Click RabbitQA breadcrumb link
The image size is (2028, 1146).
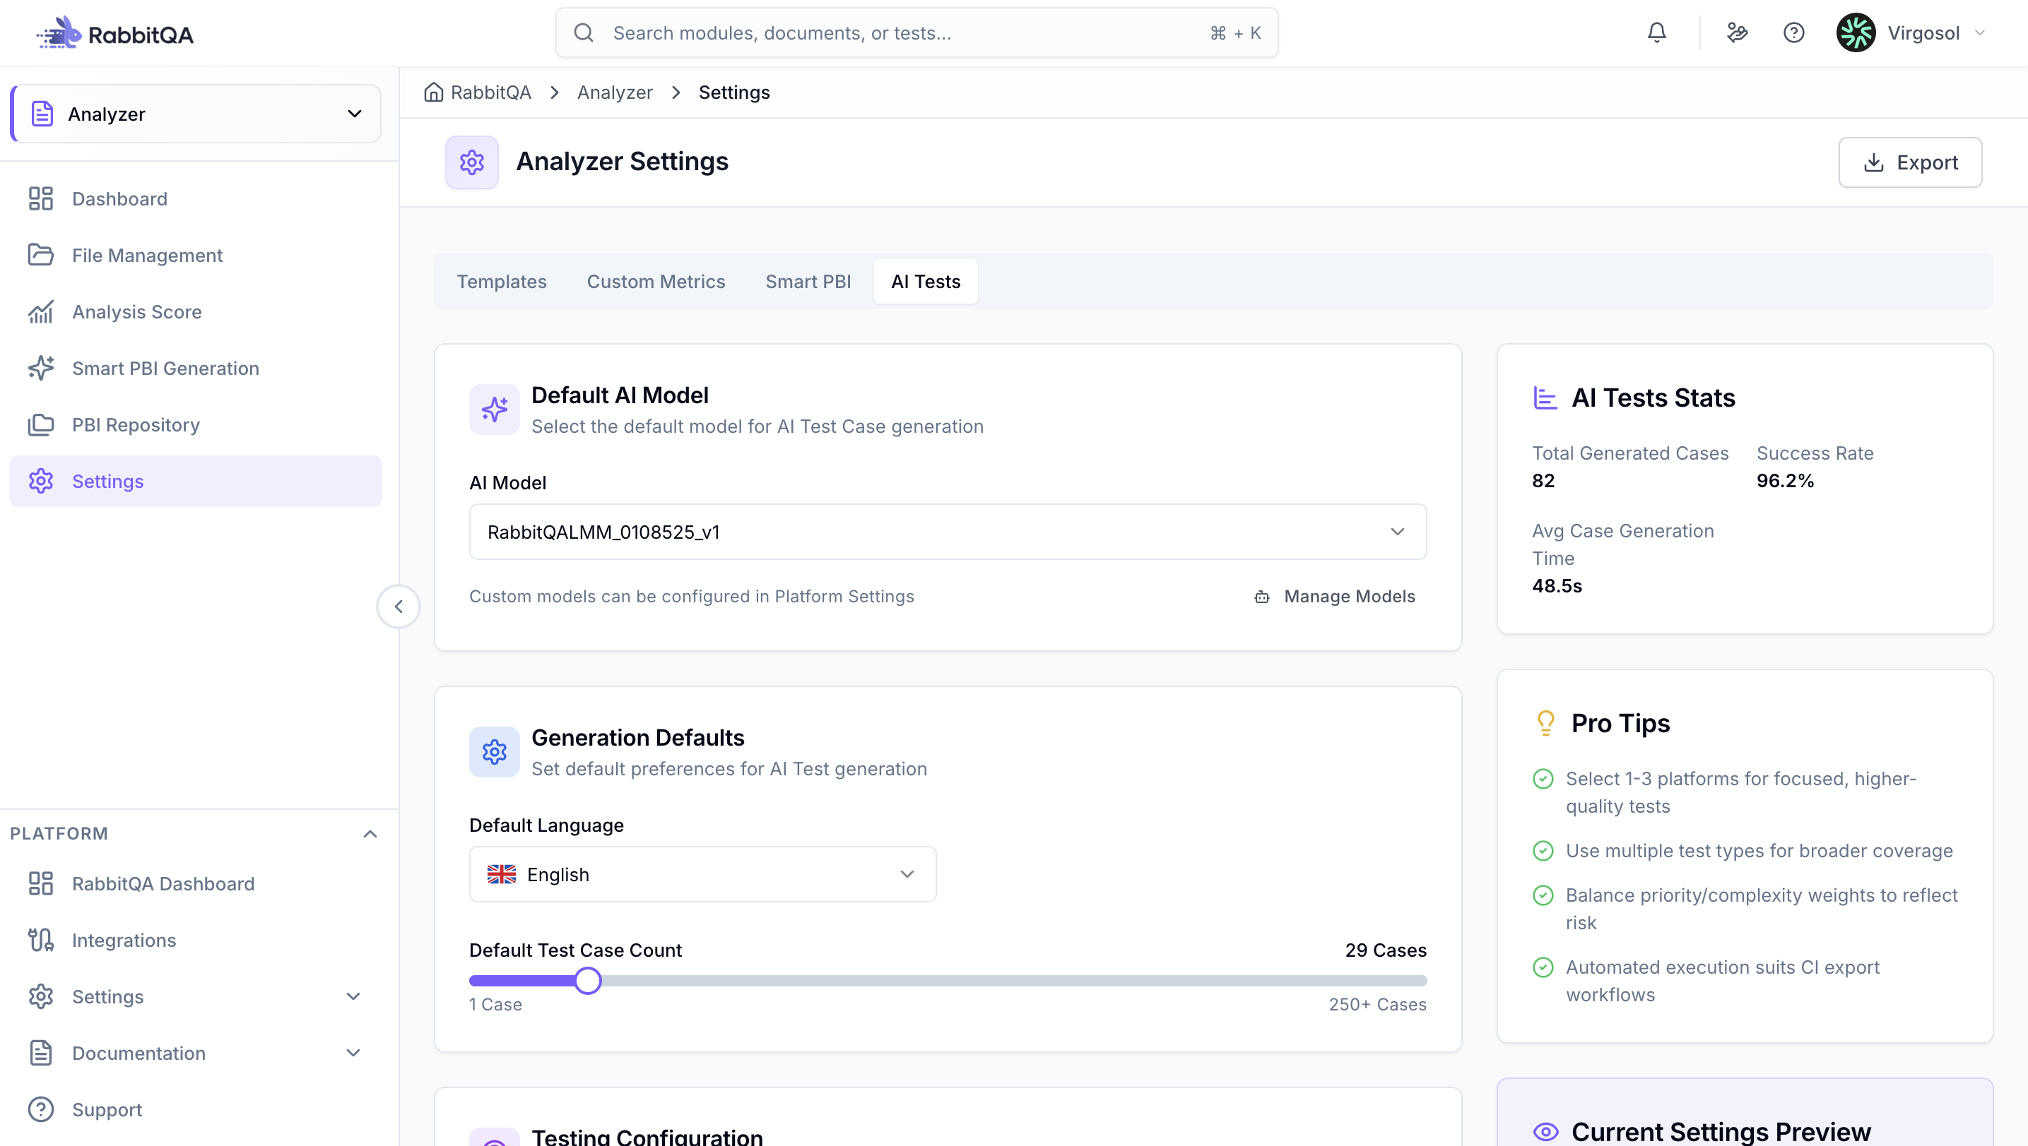(490, 92)
